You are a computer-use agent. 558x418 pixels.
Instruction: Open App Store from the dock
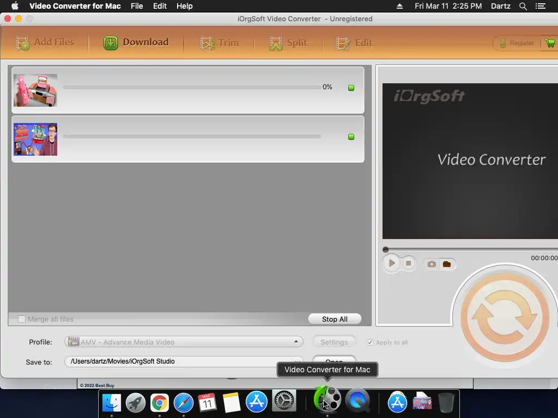256,402
